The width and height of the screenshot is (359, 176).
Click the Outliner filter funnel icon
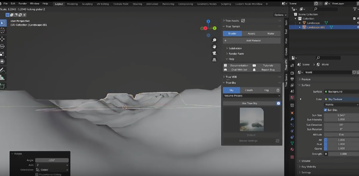(355, 9)
